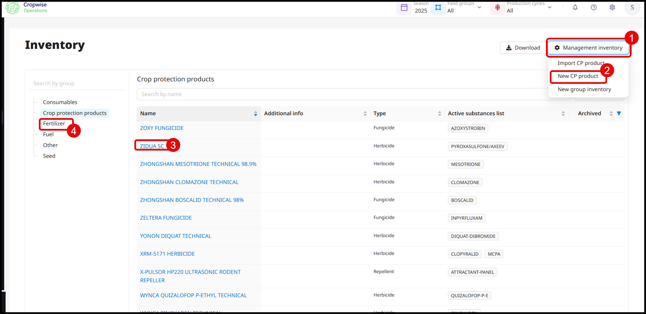Select Fertilizer in the group tree
This screenshot has height=314, width=646.
(x=54, y=124)
